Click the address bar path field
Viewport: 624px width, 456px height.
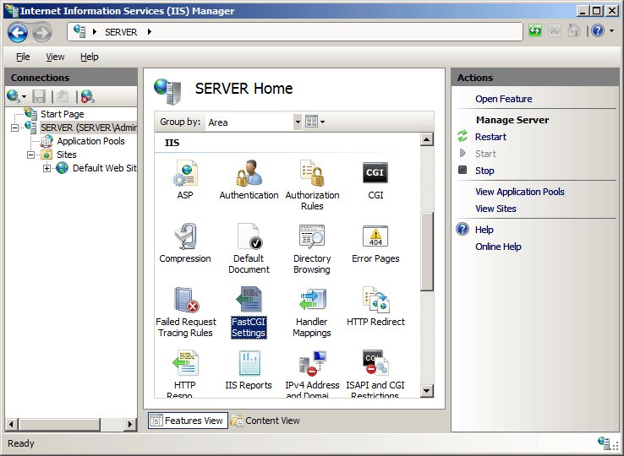(295, 32)
